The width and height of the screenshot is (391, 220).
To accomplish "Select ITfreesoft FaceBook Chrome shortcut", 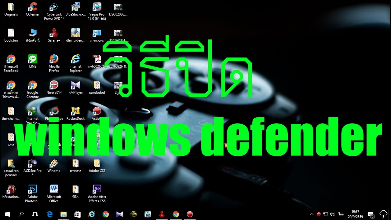I will (11, 64).
